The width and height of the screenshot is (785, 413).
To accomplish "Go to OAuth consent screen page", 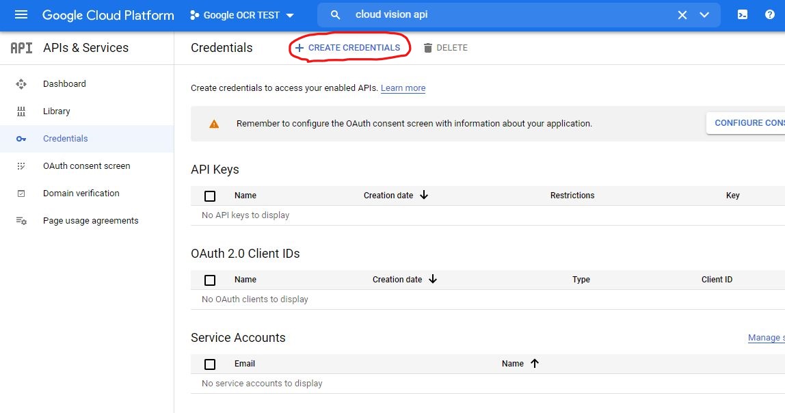I will pyautogui.click(x=85, y=165).
